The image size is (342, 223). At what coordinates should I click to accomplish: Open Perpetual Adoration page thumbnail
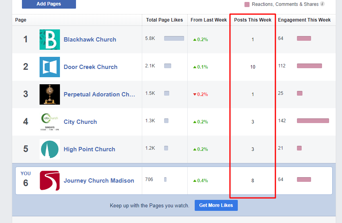coord(50,94)
